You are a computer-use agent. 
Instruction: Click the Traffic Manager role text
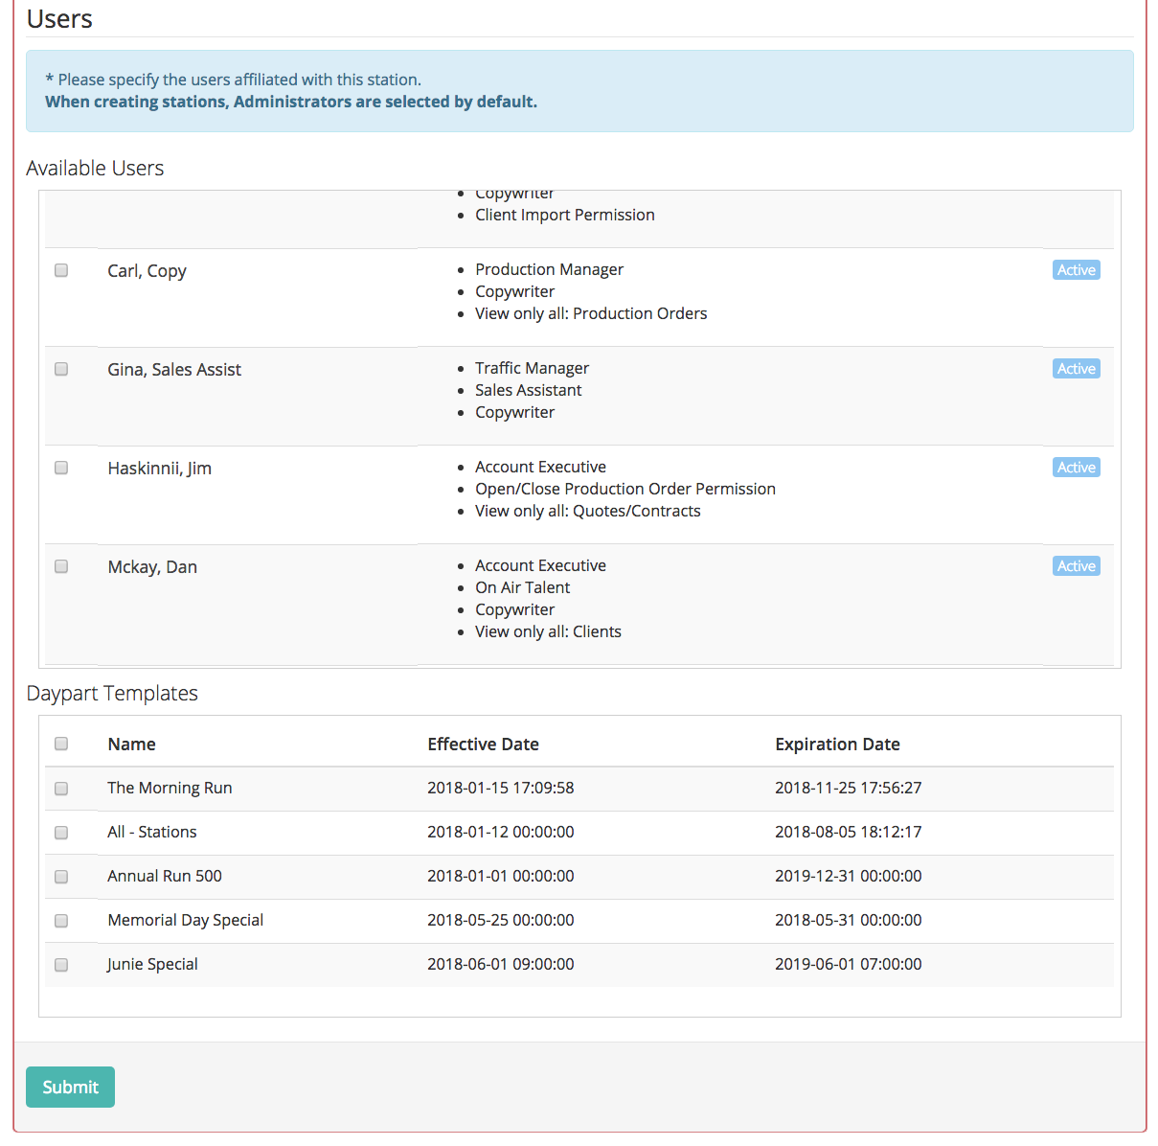pos(532,368)
